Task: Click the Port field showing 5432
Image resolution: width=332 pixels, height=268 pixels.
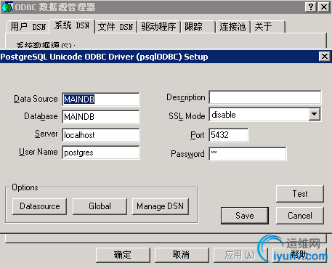Action: point(229,135)
